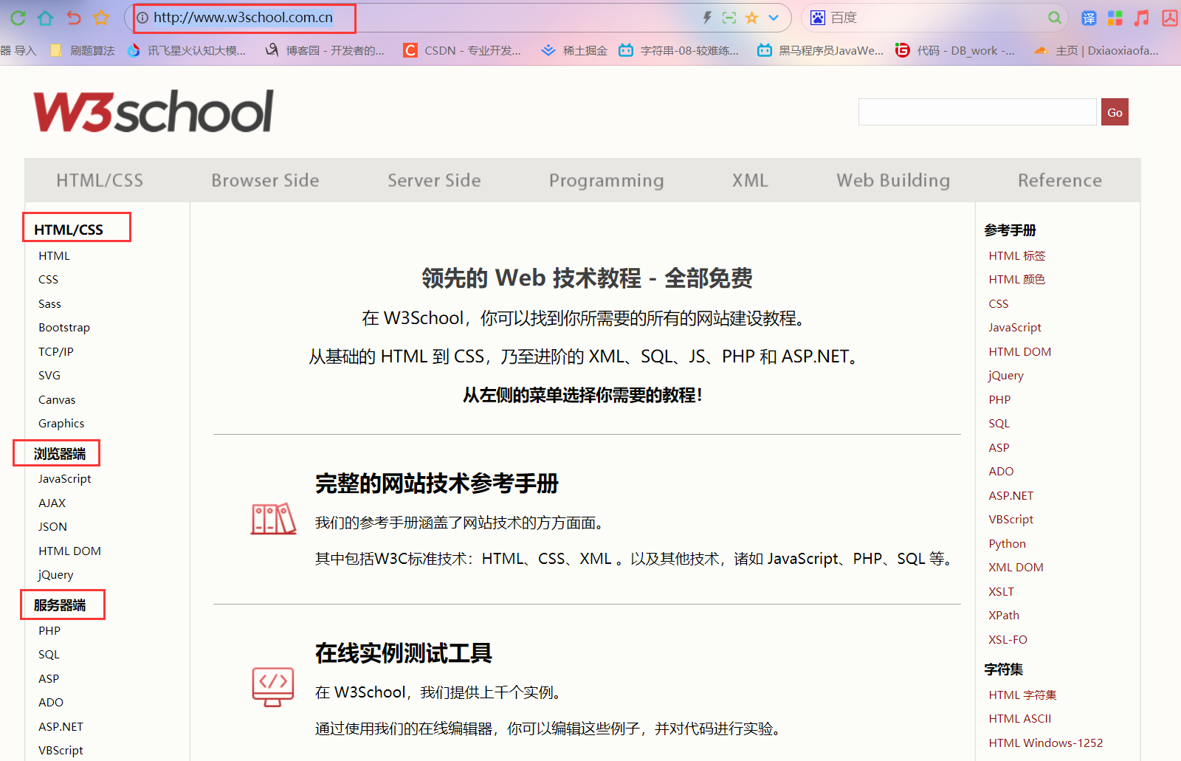Open the 主页 | Dxiaoxiaofa bookmark
The height and width of the screenshot is (761, 1181).
click(x=1096, y=50)
